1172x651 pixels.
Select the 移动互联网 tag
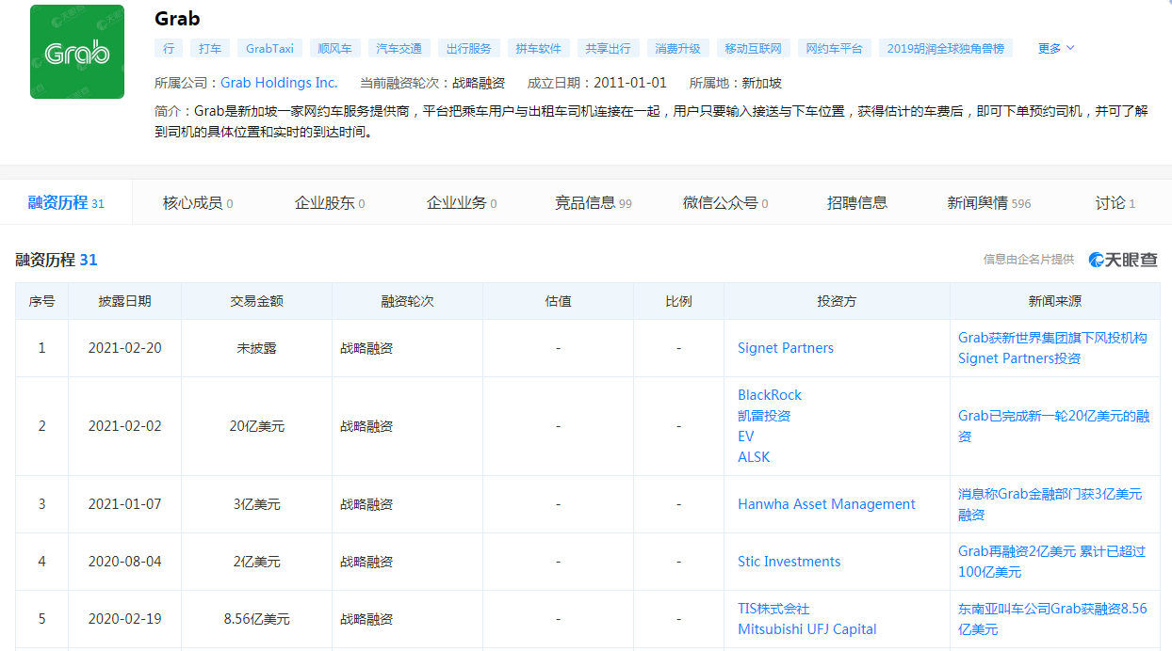click(x=754, y=48)
